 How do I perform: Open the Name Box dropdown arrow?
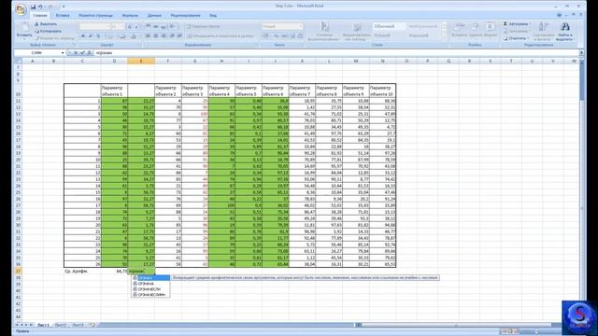point(63,53)
